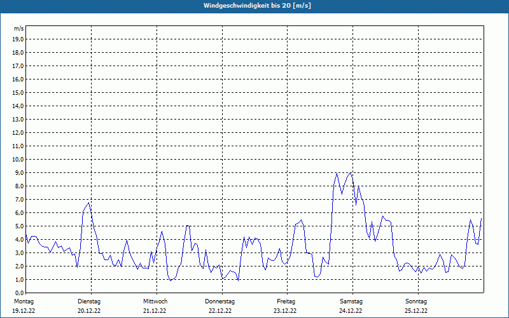Click the "Mittwoch" day label
Image resolution: width=509 pixels, height=318 pixels.
155,301
